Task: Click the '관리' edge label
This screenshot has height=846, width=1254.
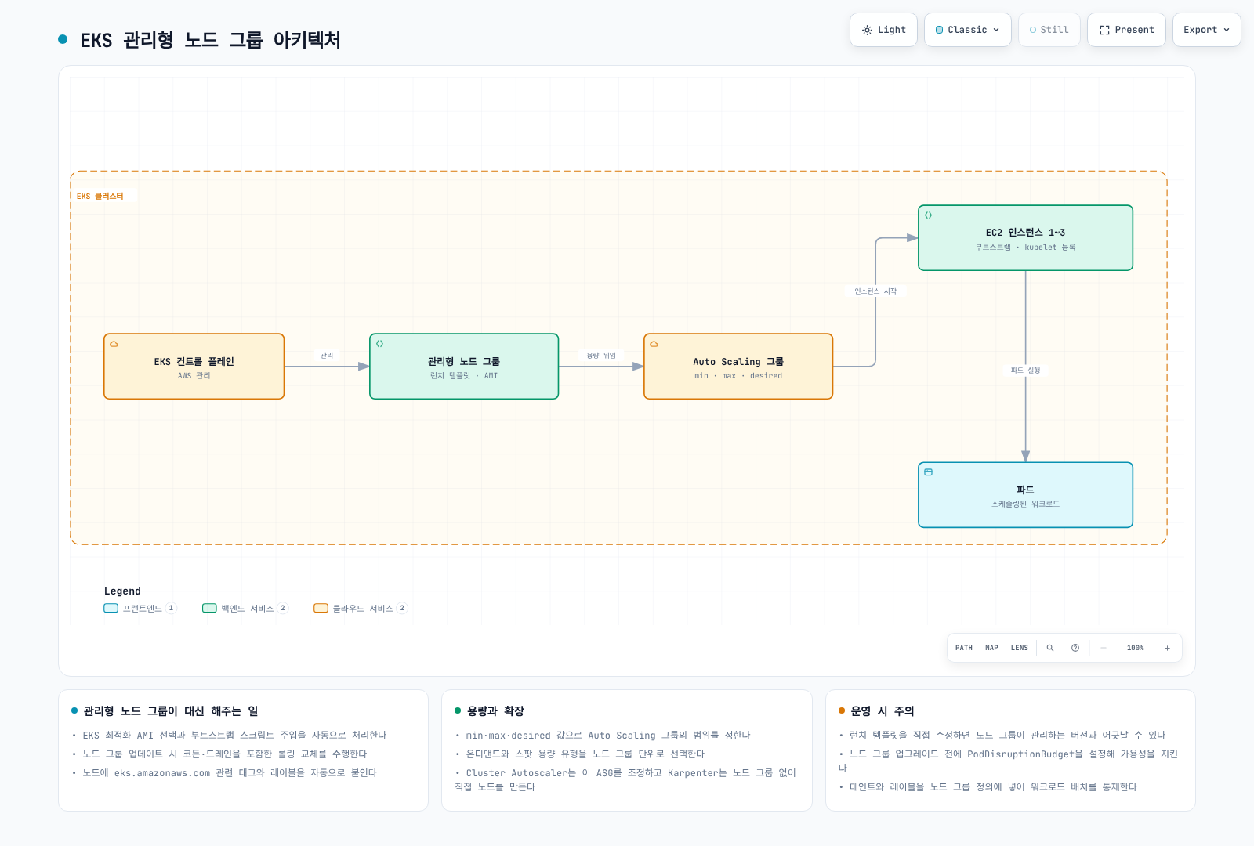Action: 327,356
